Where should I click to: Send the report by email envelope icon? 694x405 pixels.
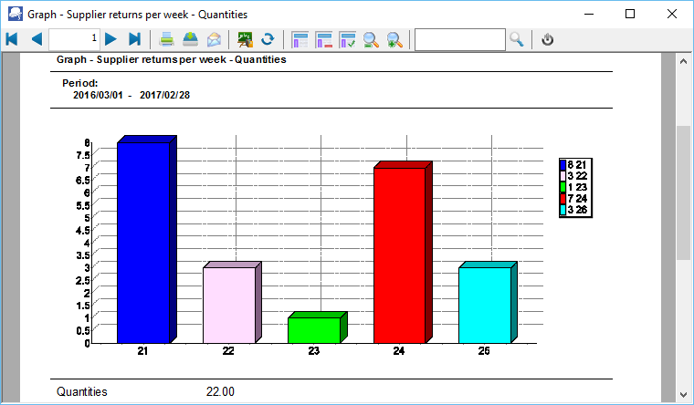[214, 39]
